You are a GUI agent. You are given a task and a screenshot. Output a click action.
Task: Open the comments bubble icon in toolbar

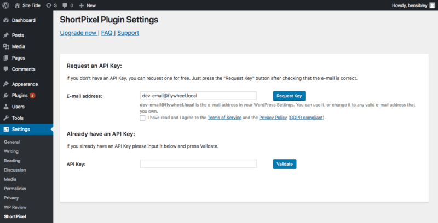[65, 5]
